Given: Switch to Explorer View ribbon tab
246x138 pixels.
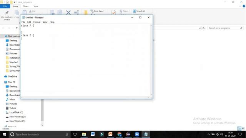Looking at the screenshot, I should [36, 6].
